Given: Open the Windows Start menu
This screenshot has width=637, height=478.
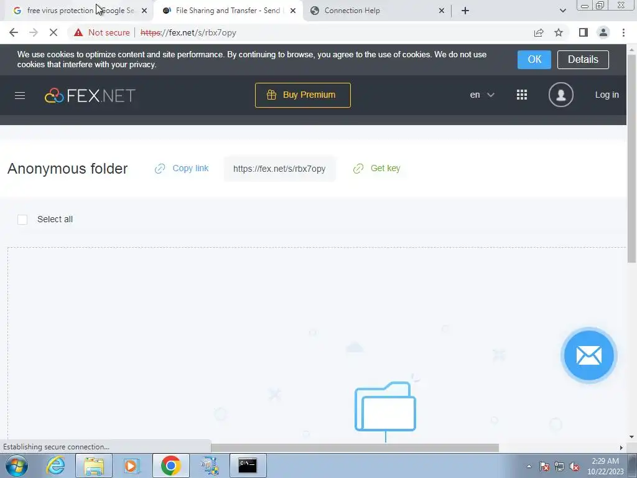Looking at the screenshot, I should point(17,466).
